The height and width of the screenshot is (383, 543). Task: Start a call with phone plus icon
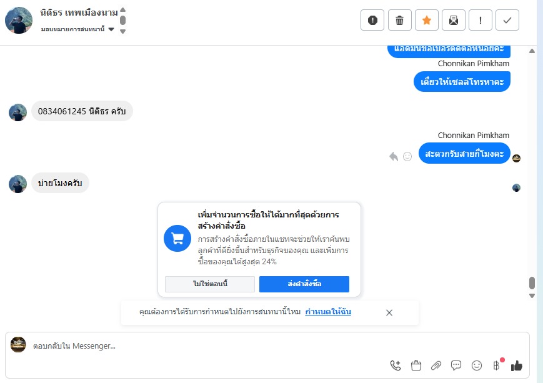click(396, 366)
